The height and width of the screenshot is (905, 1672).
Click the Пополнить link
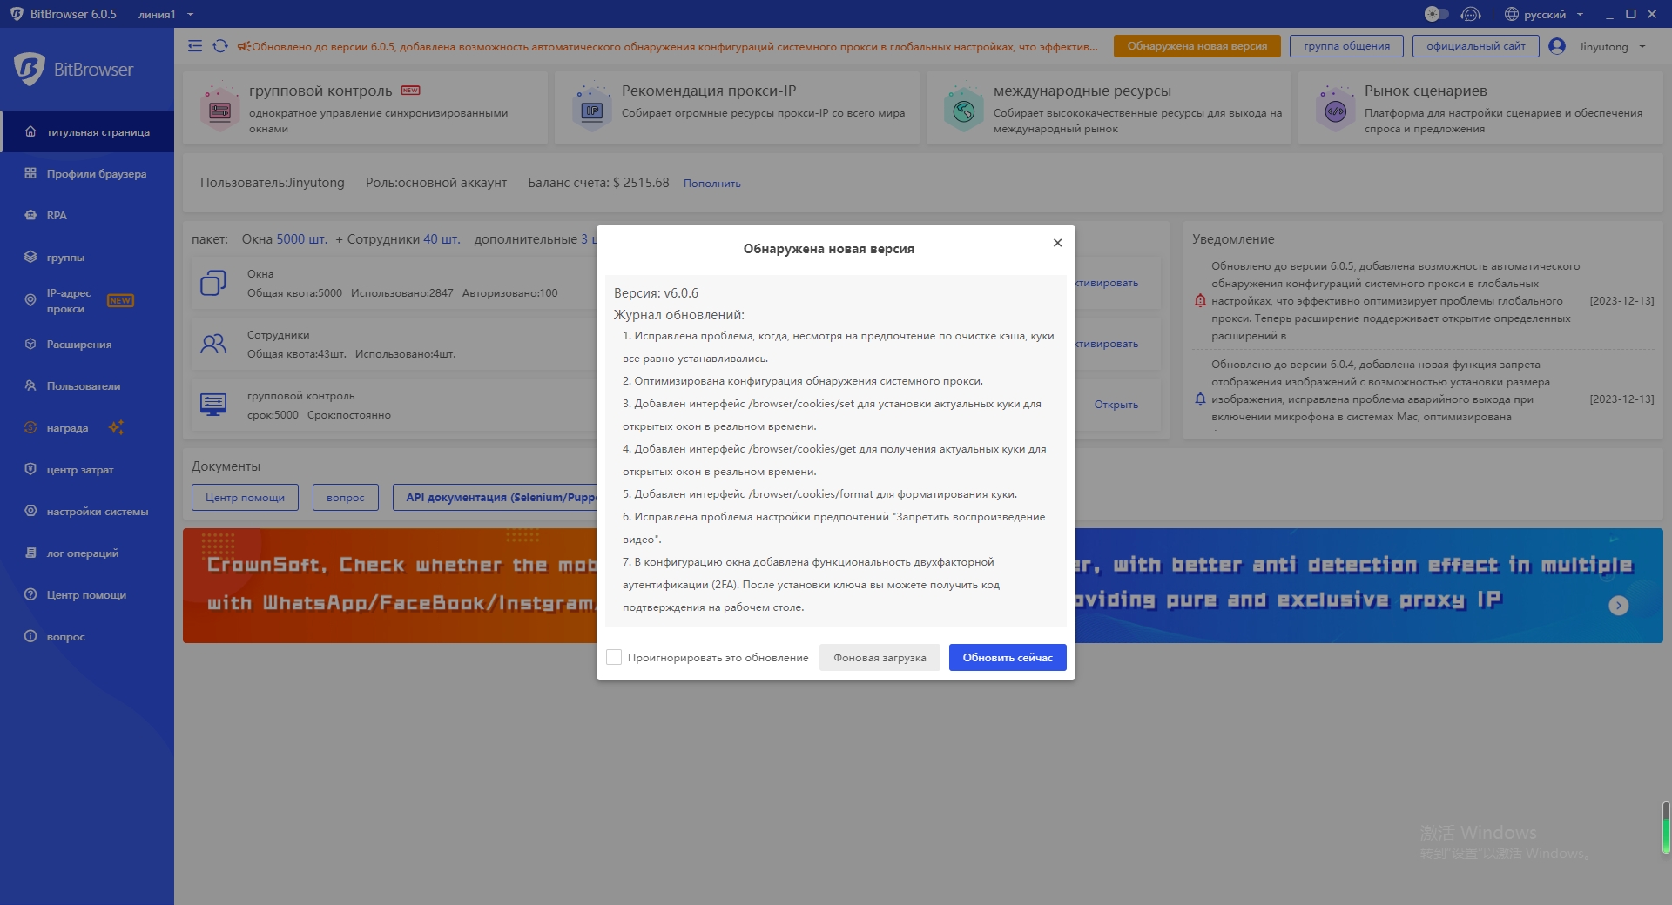point(711,184)
